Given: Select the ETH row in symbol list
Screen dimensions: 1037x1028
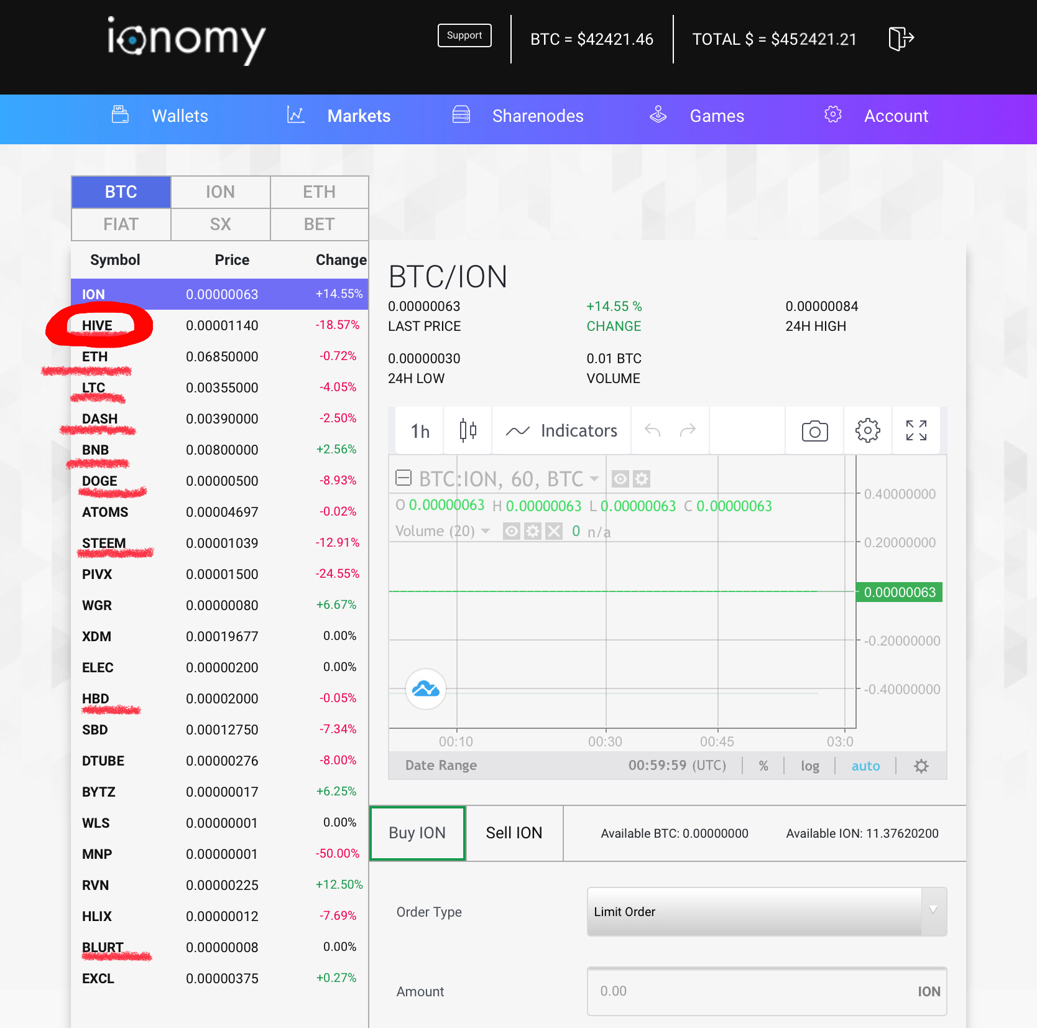Looking at the screenshot, I should (x=219, y=356).
